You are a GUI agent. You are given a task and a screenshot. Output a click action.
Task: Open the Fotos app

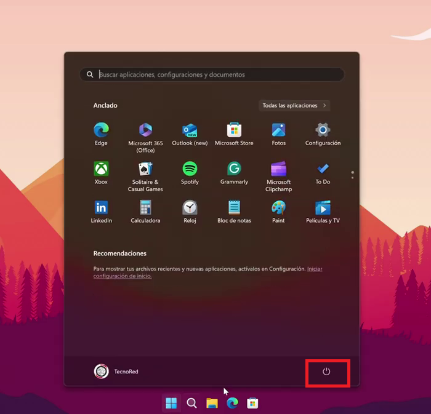click(278, 134)
